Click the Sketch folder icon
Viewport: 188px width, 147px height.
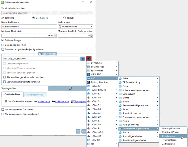coord(120,133)
